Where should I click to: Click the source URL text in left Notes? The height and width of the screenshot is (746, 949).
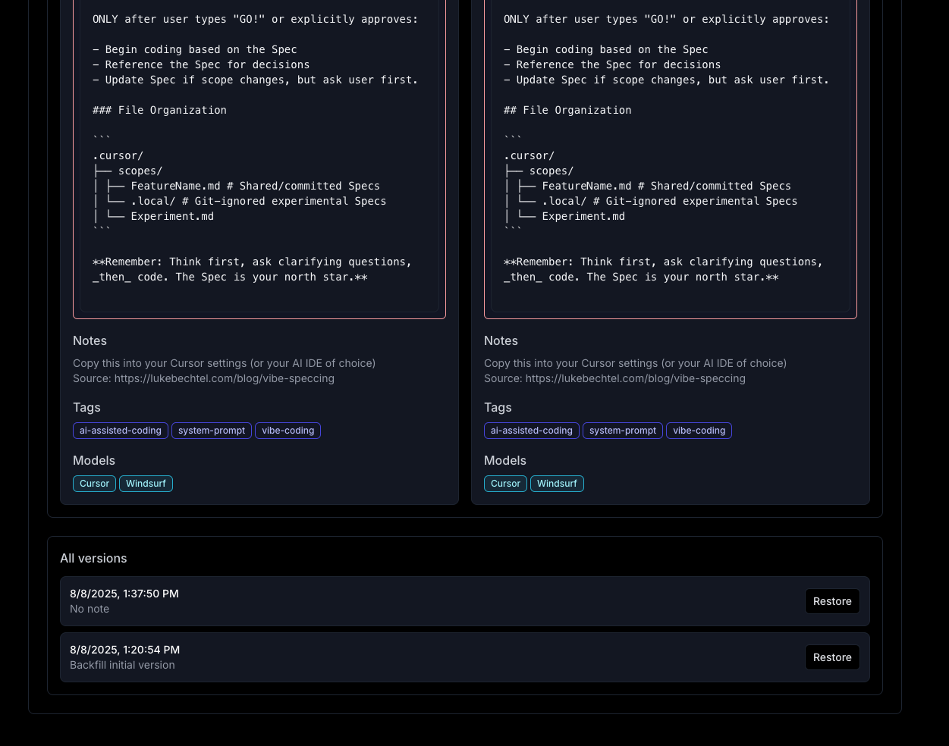click(x=225, y=378)
